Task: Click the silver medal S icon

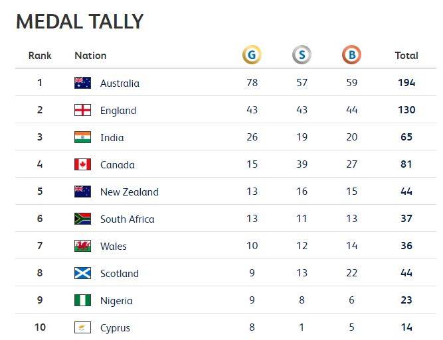Action: click(x=302, y=55)
